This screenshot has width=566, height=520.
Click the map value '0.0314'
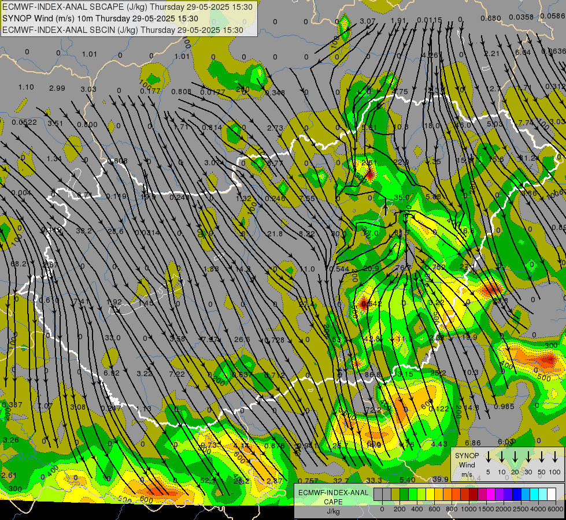(147, 232)
